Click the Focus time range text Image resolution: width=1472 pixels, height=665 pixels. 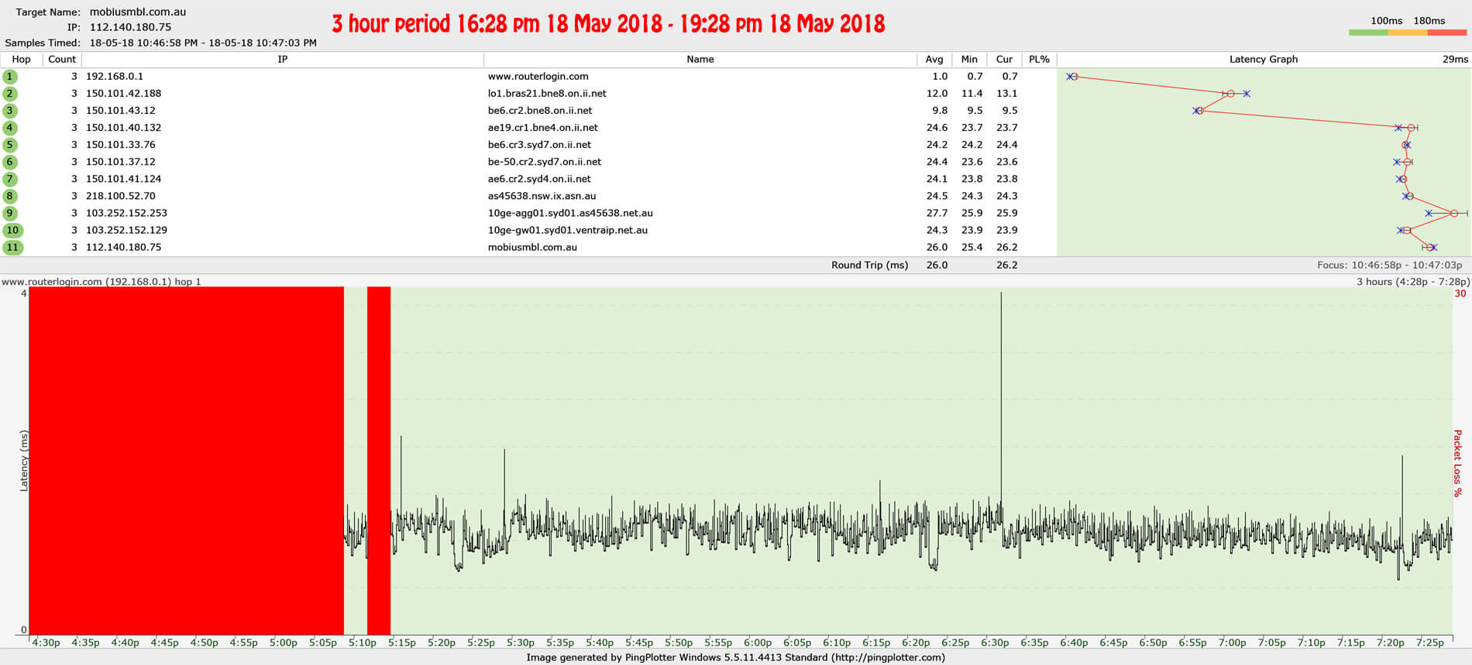(1391, 265)
